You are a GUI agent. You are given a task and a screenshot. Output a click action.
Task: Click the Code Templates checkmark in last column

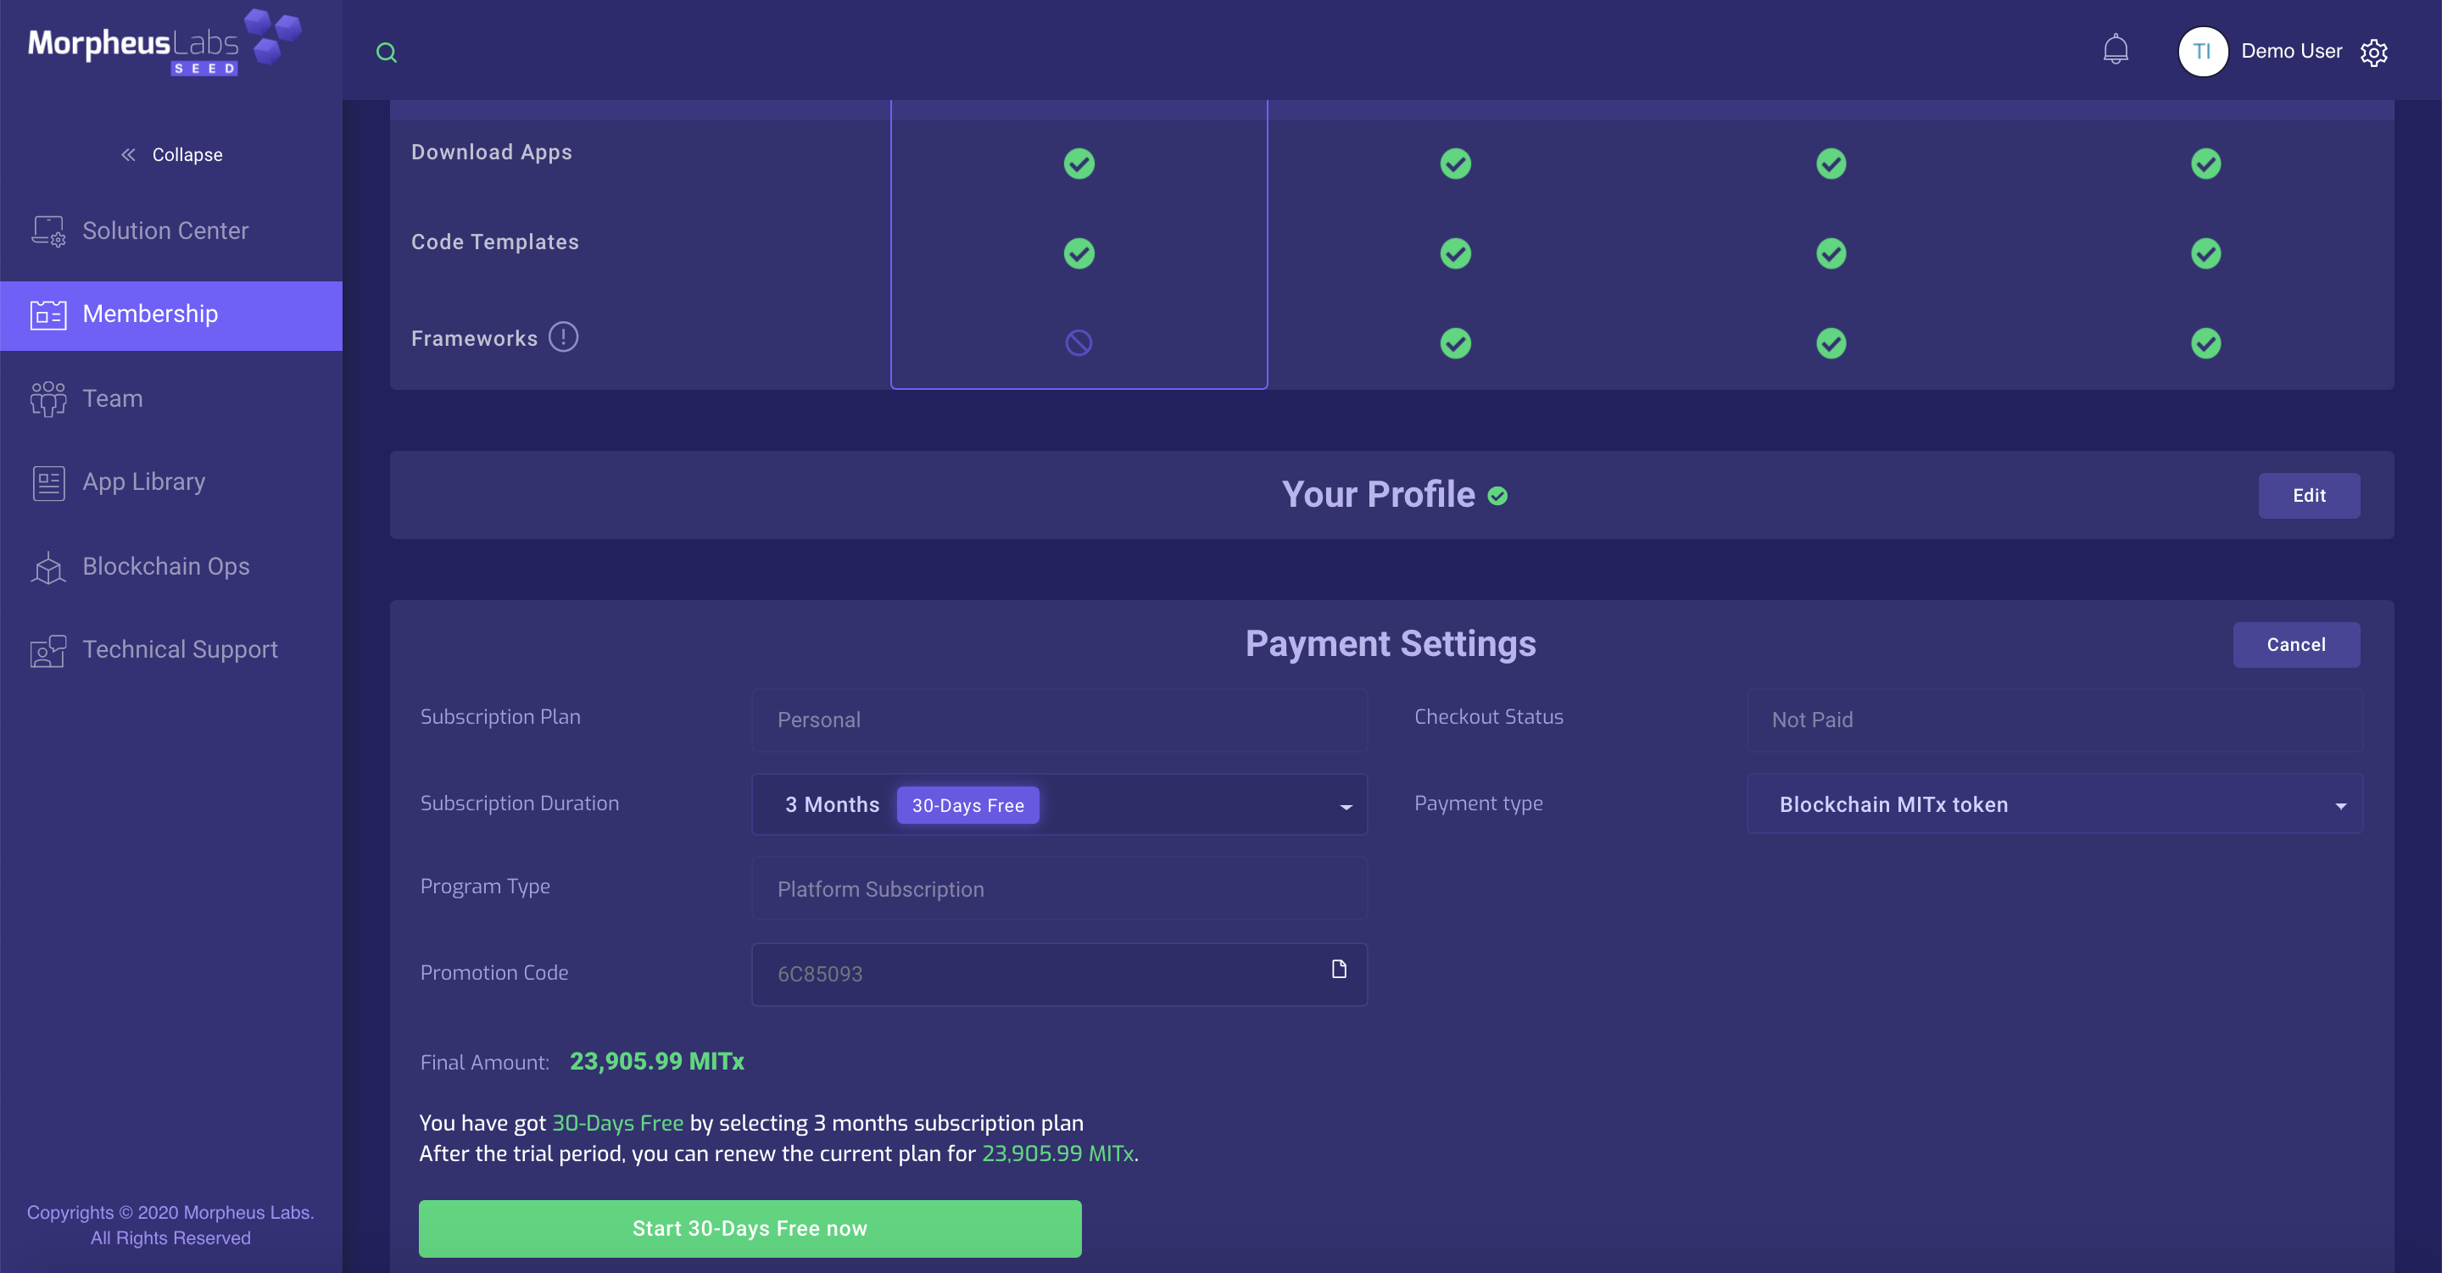pos(2205,253)
